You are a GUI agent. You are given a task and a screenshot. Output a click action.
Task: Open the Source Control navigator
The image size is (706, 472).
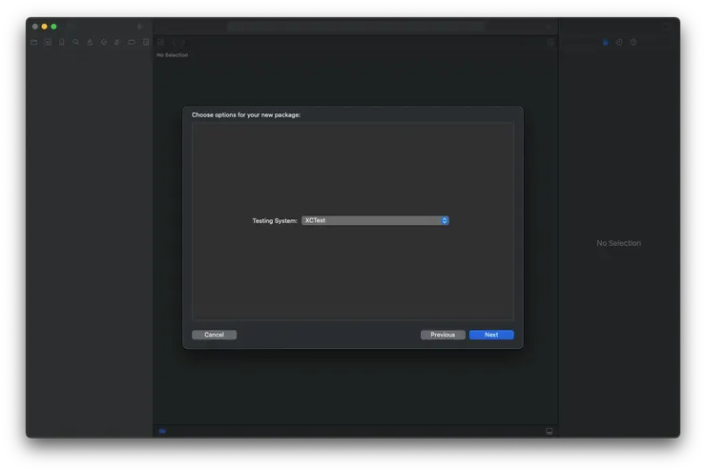pyautogui.click(x=48, y=42)
